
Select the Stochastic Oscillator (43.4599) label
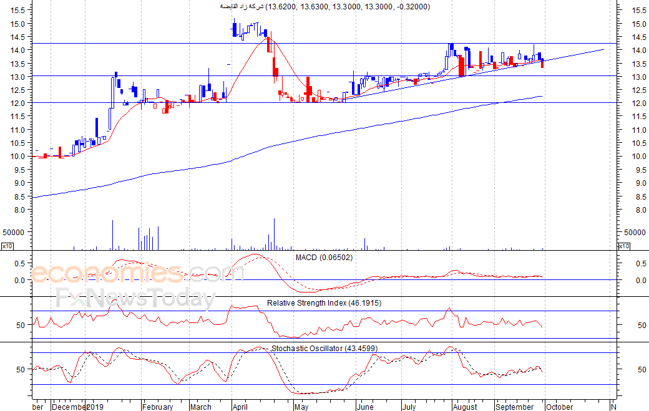[x=324, y=349]
